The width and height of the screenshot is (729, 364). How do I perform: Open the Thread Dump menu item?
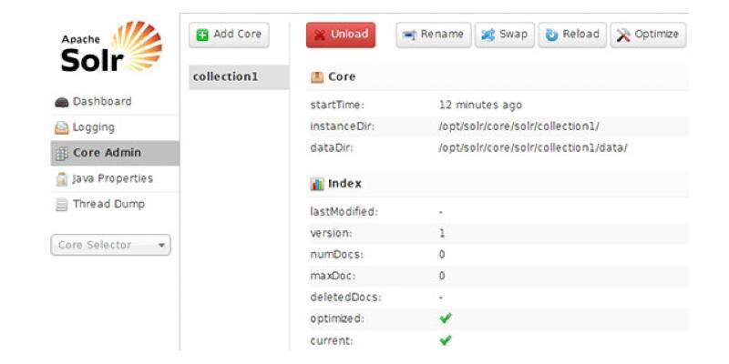tap(108, 204)
